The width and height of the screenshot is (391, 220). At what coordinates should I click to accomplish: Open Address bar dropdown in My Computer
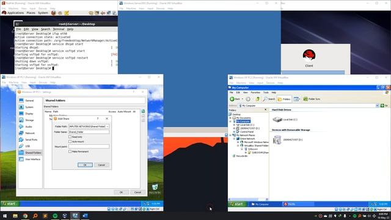coord(377,106)
